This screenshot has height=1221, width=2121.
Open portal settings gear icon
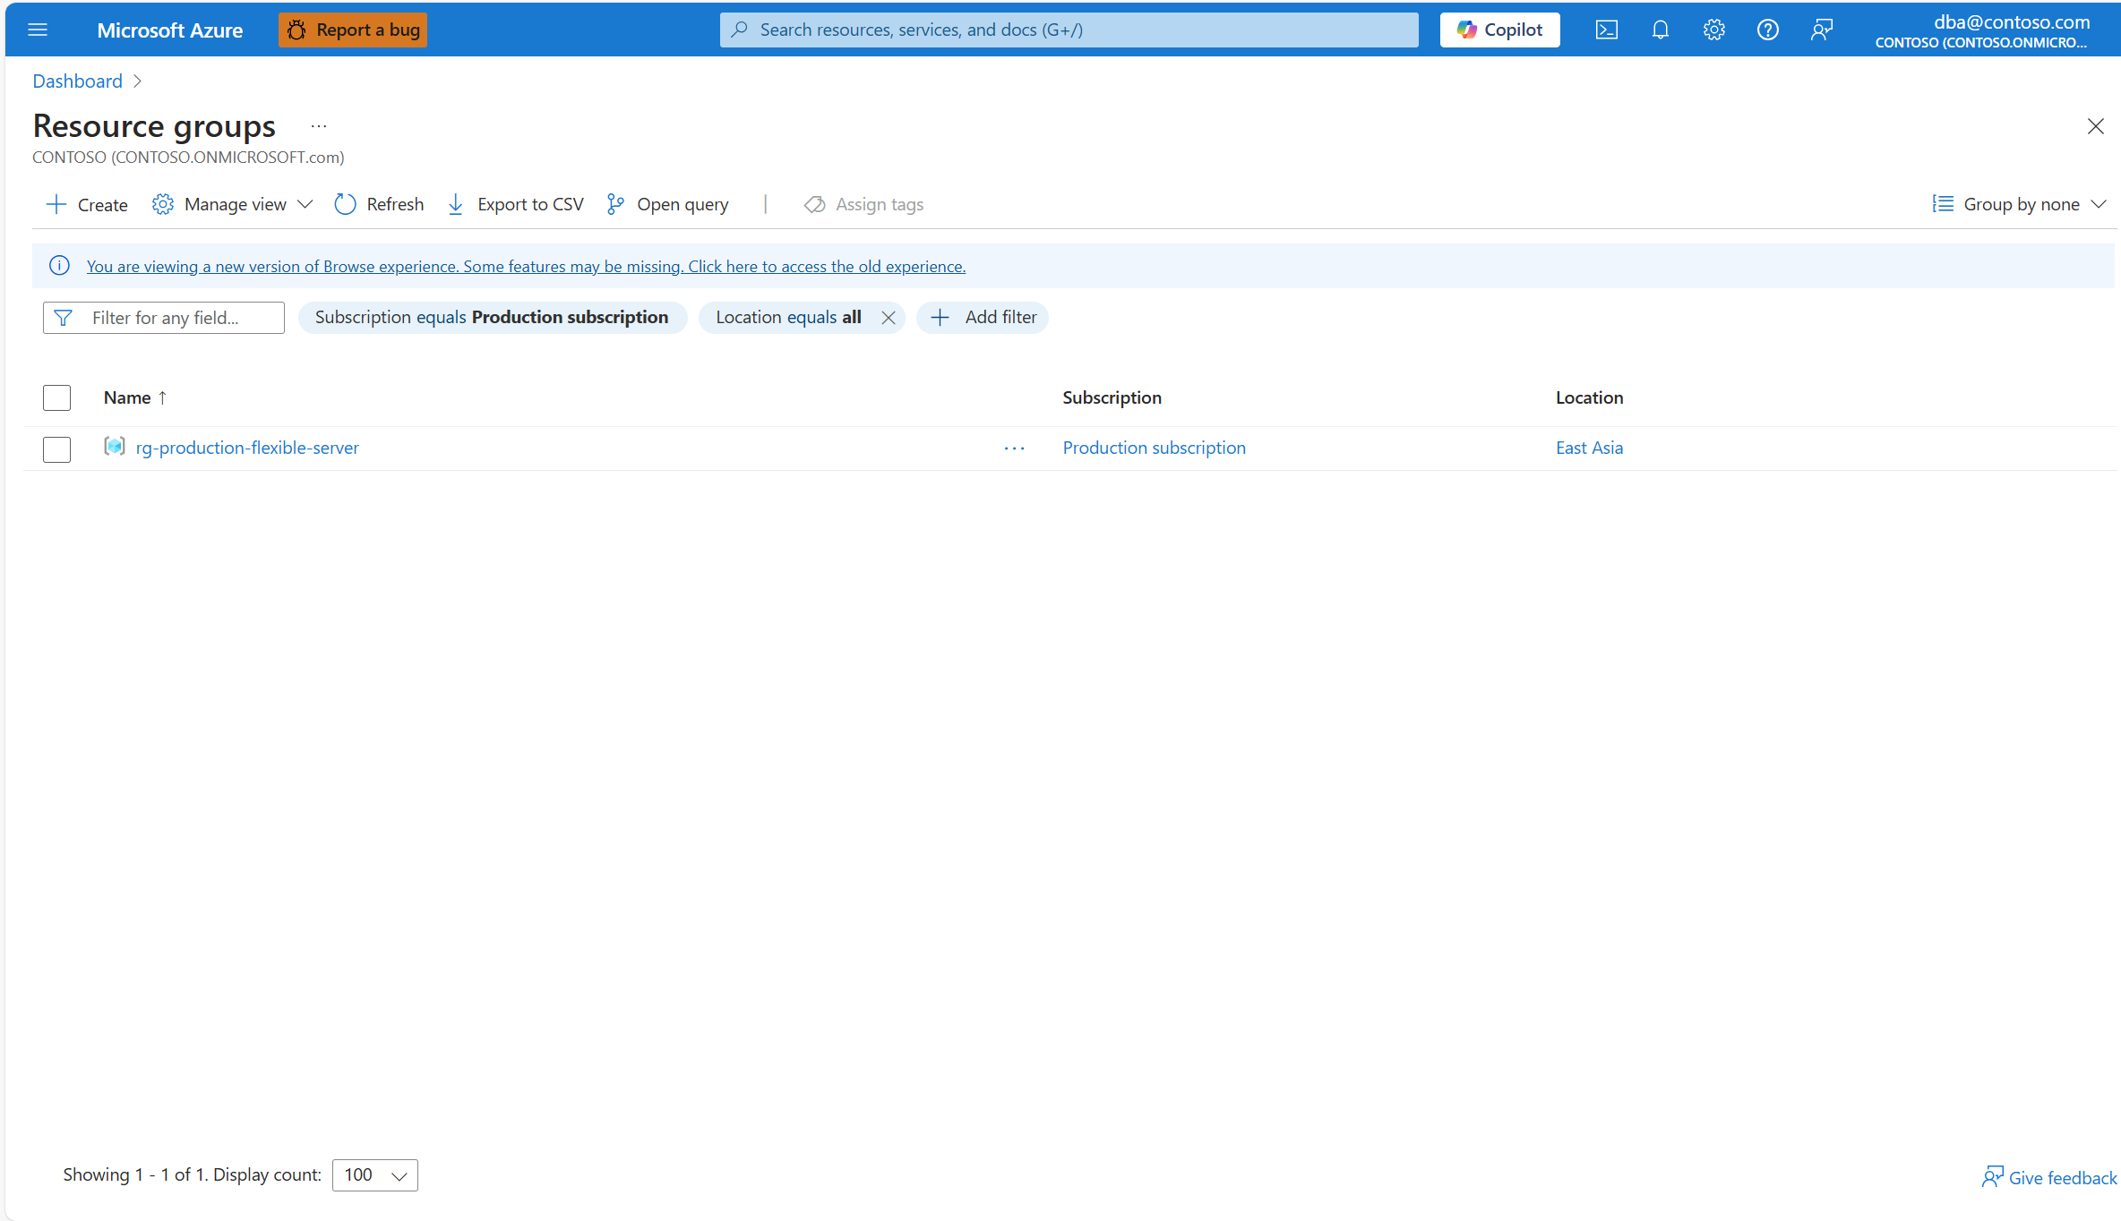tap(1713, 30)
